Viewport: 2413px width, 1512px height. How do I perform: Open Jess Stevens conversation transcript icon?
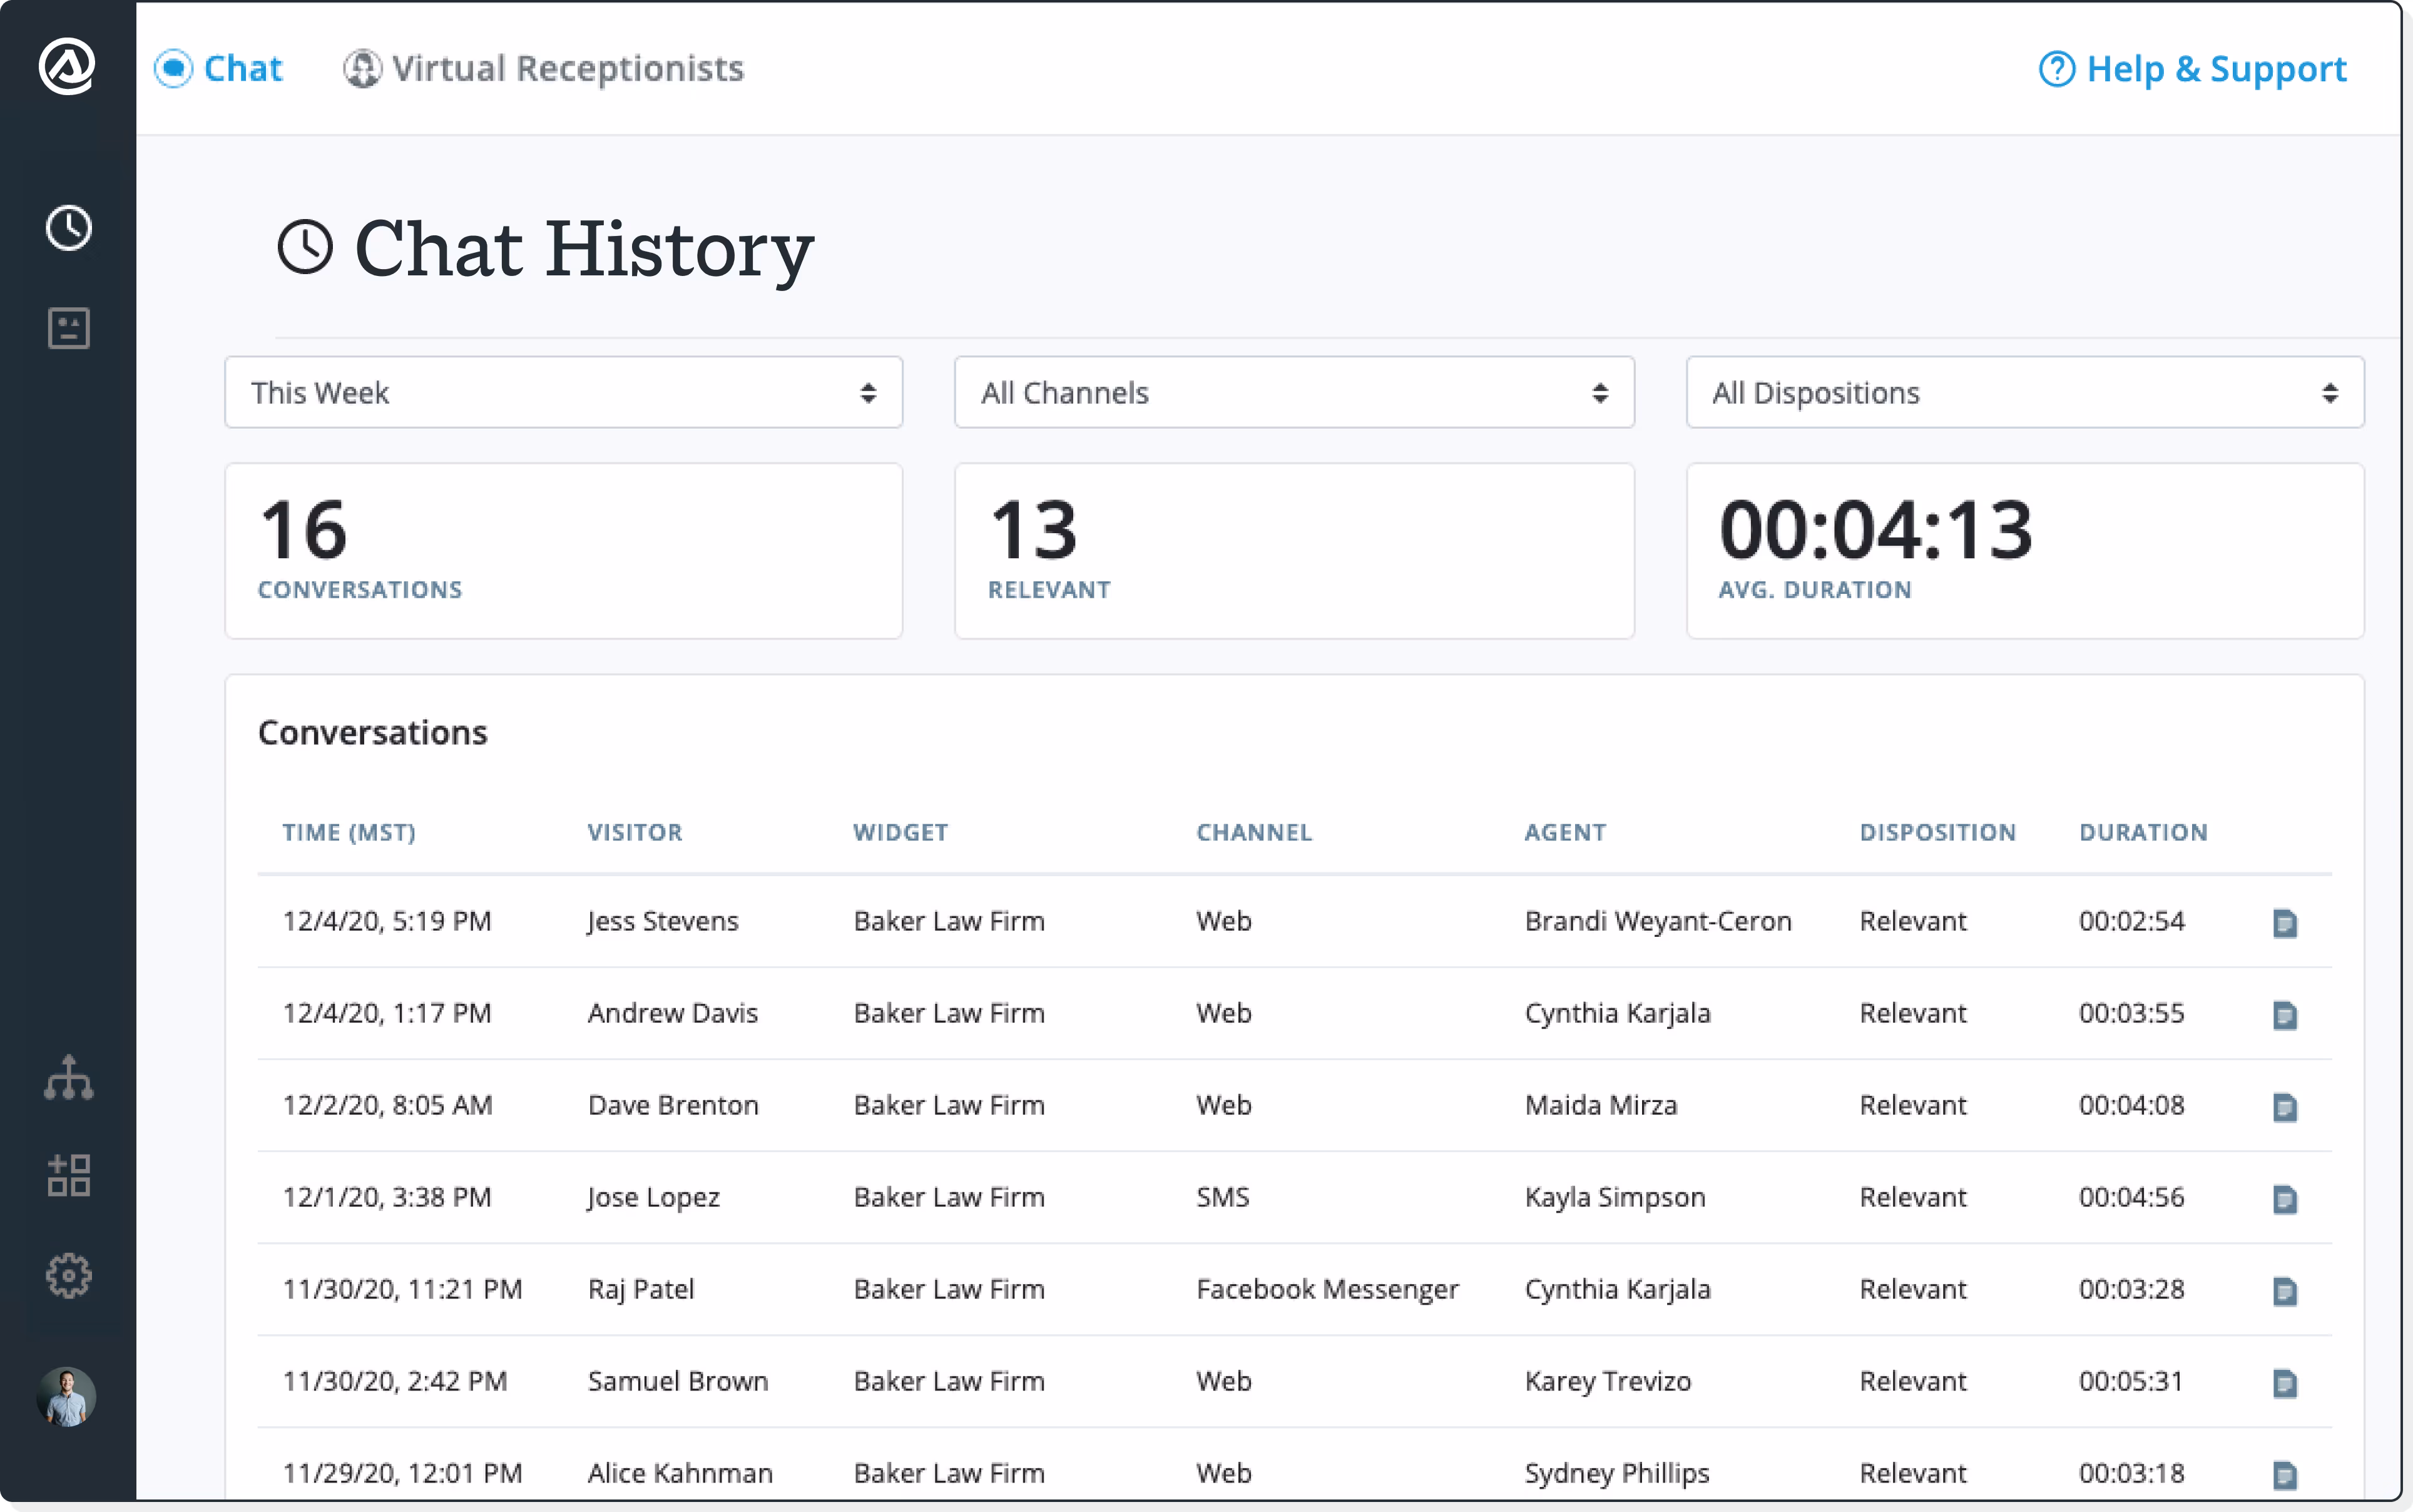[x=2286, y=922]
